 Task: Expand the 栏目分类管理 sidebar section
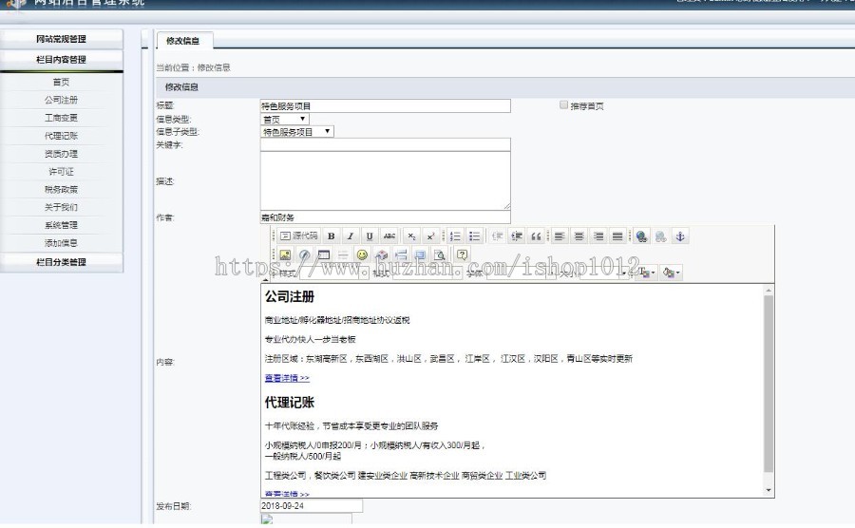tap(62, 262)
